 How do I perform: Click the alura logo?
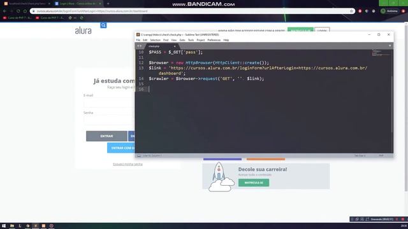click(84, 31)
